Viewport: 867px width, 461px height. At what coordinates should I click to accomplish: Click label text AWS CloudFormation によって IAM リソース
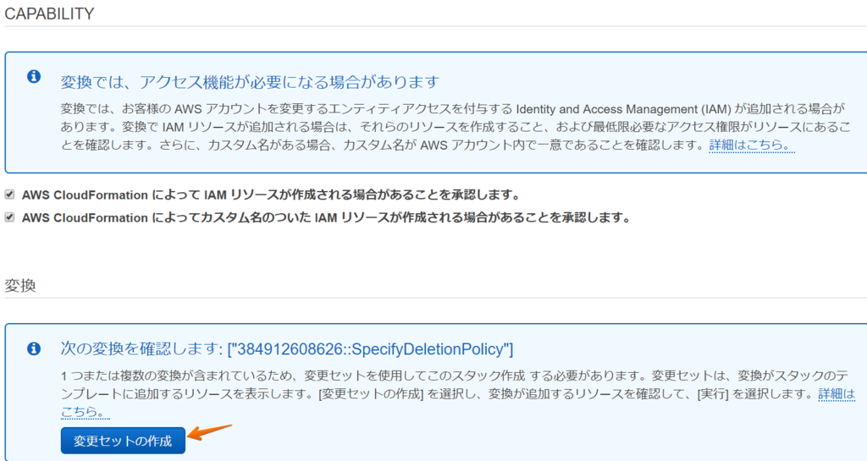pyautogui.click(x=271, y=195)
